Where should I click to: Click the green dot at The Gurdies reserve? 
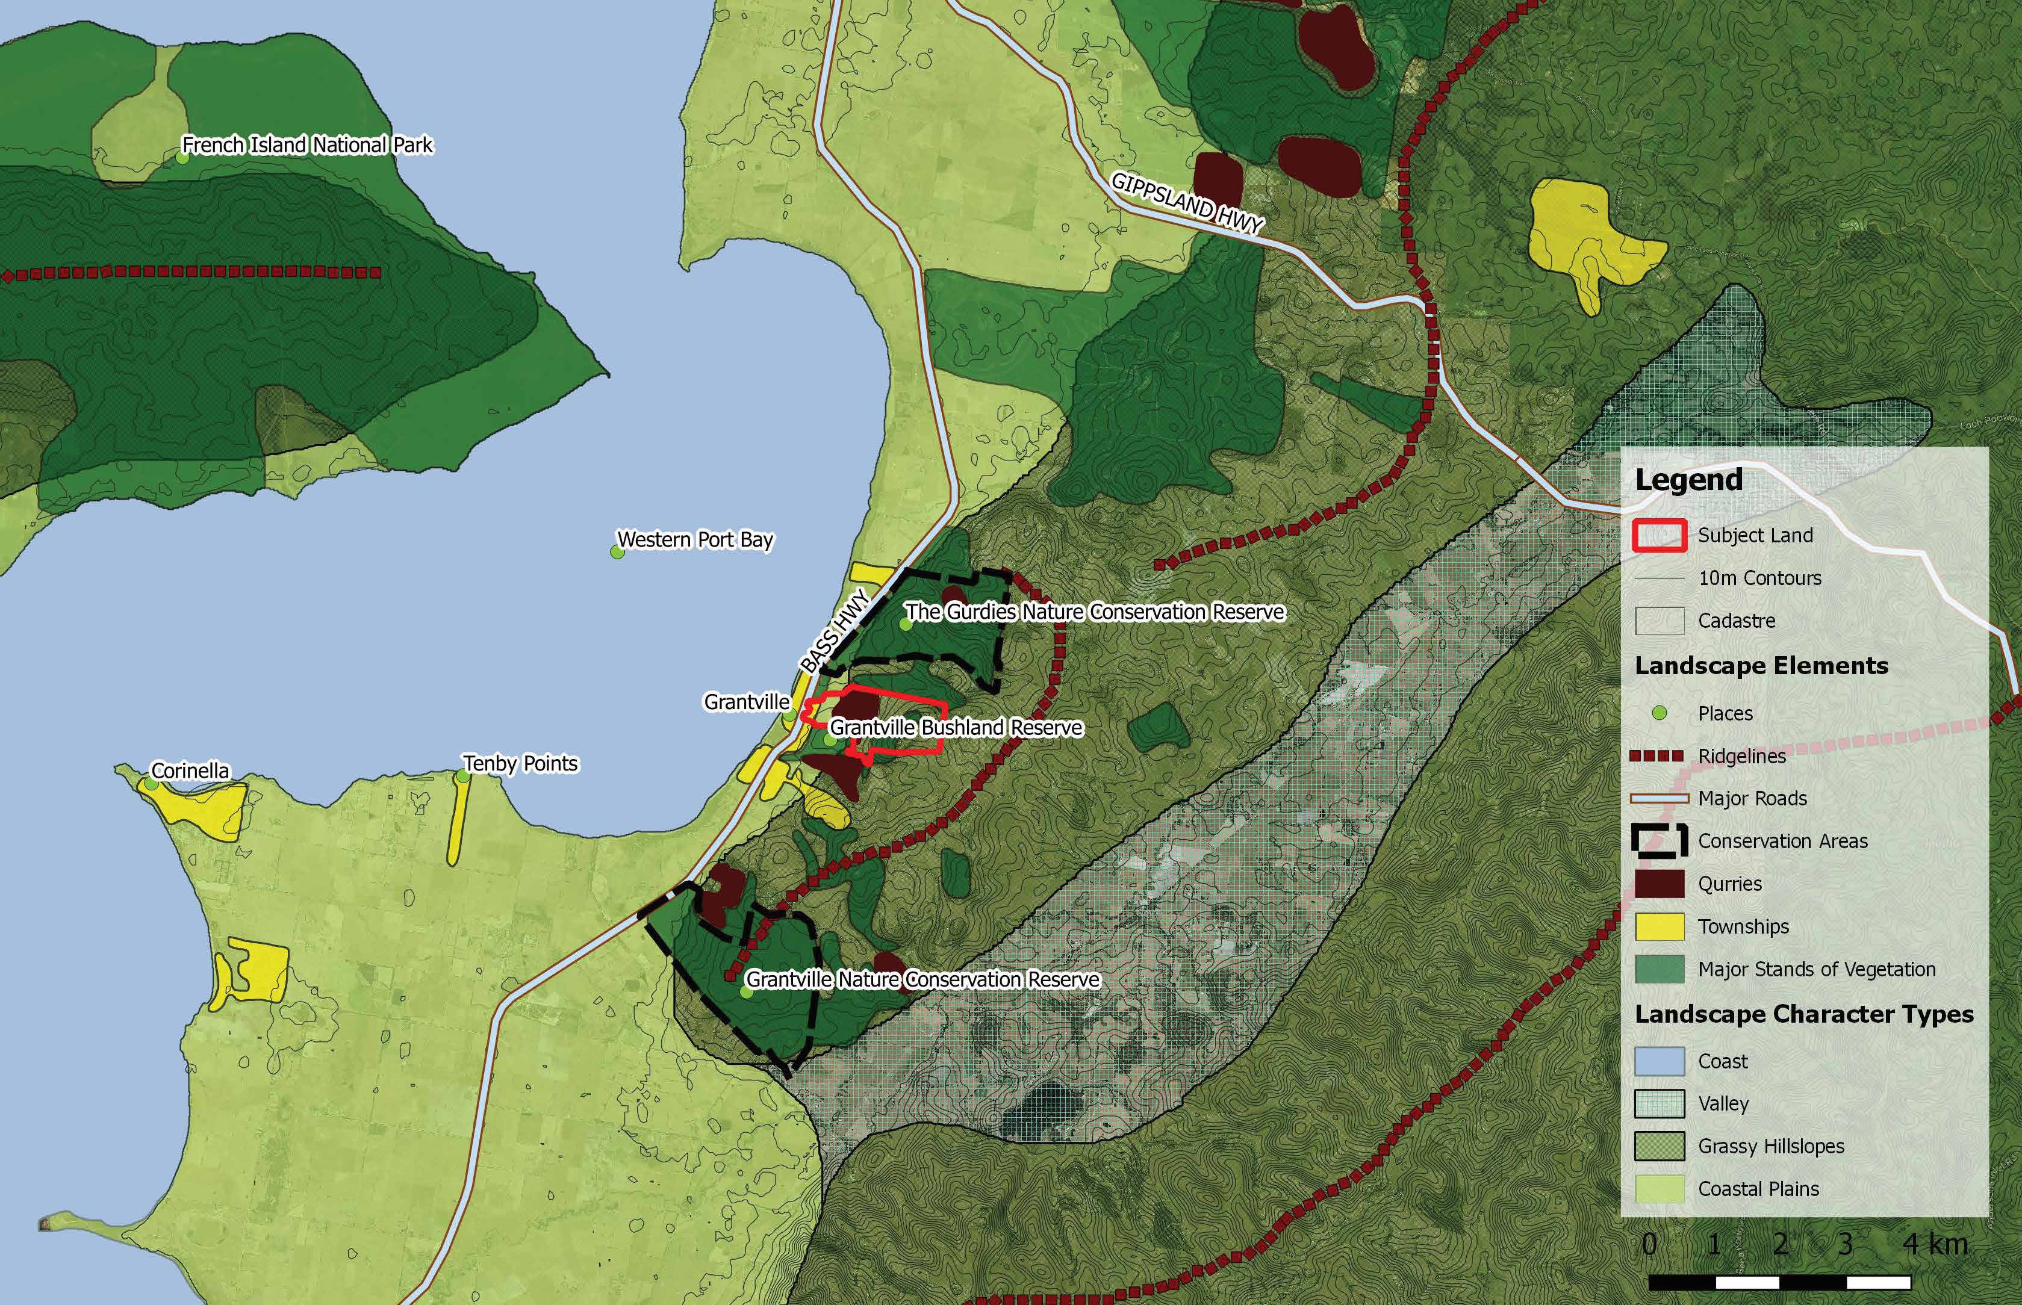pos(905,625)
